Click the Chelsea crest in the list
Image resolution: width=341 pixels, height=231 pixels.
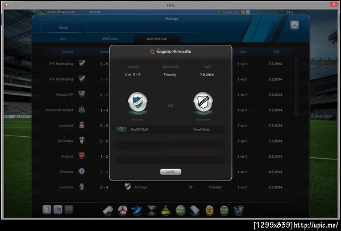pos(82,171)
